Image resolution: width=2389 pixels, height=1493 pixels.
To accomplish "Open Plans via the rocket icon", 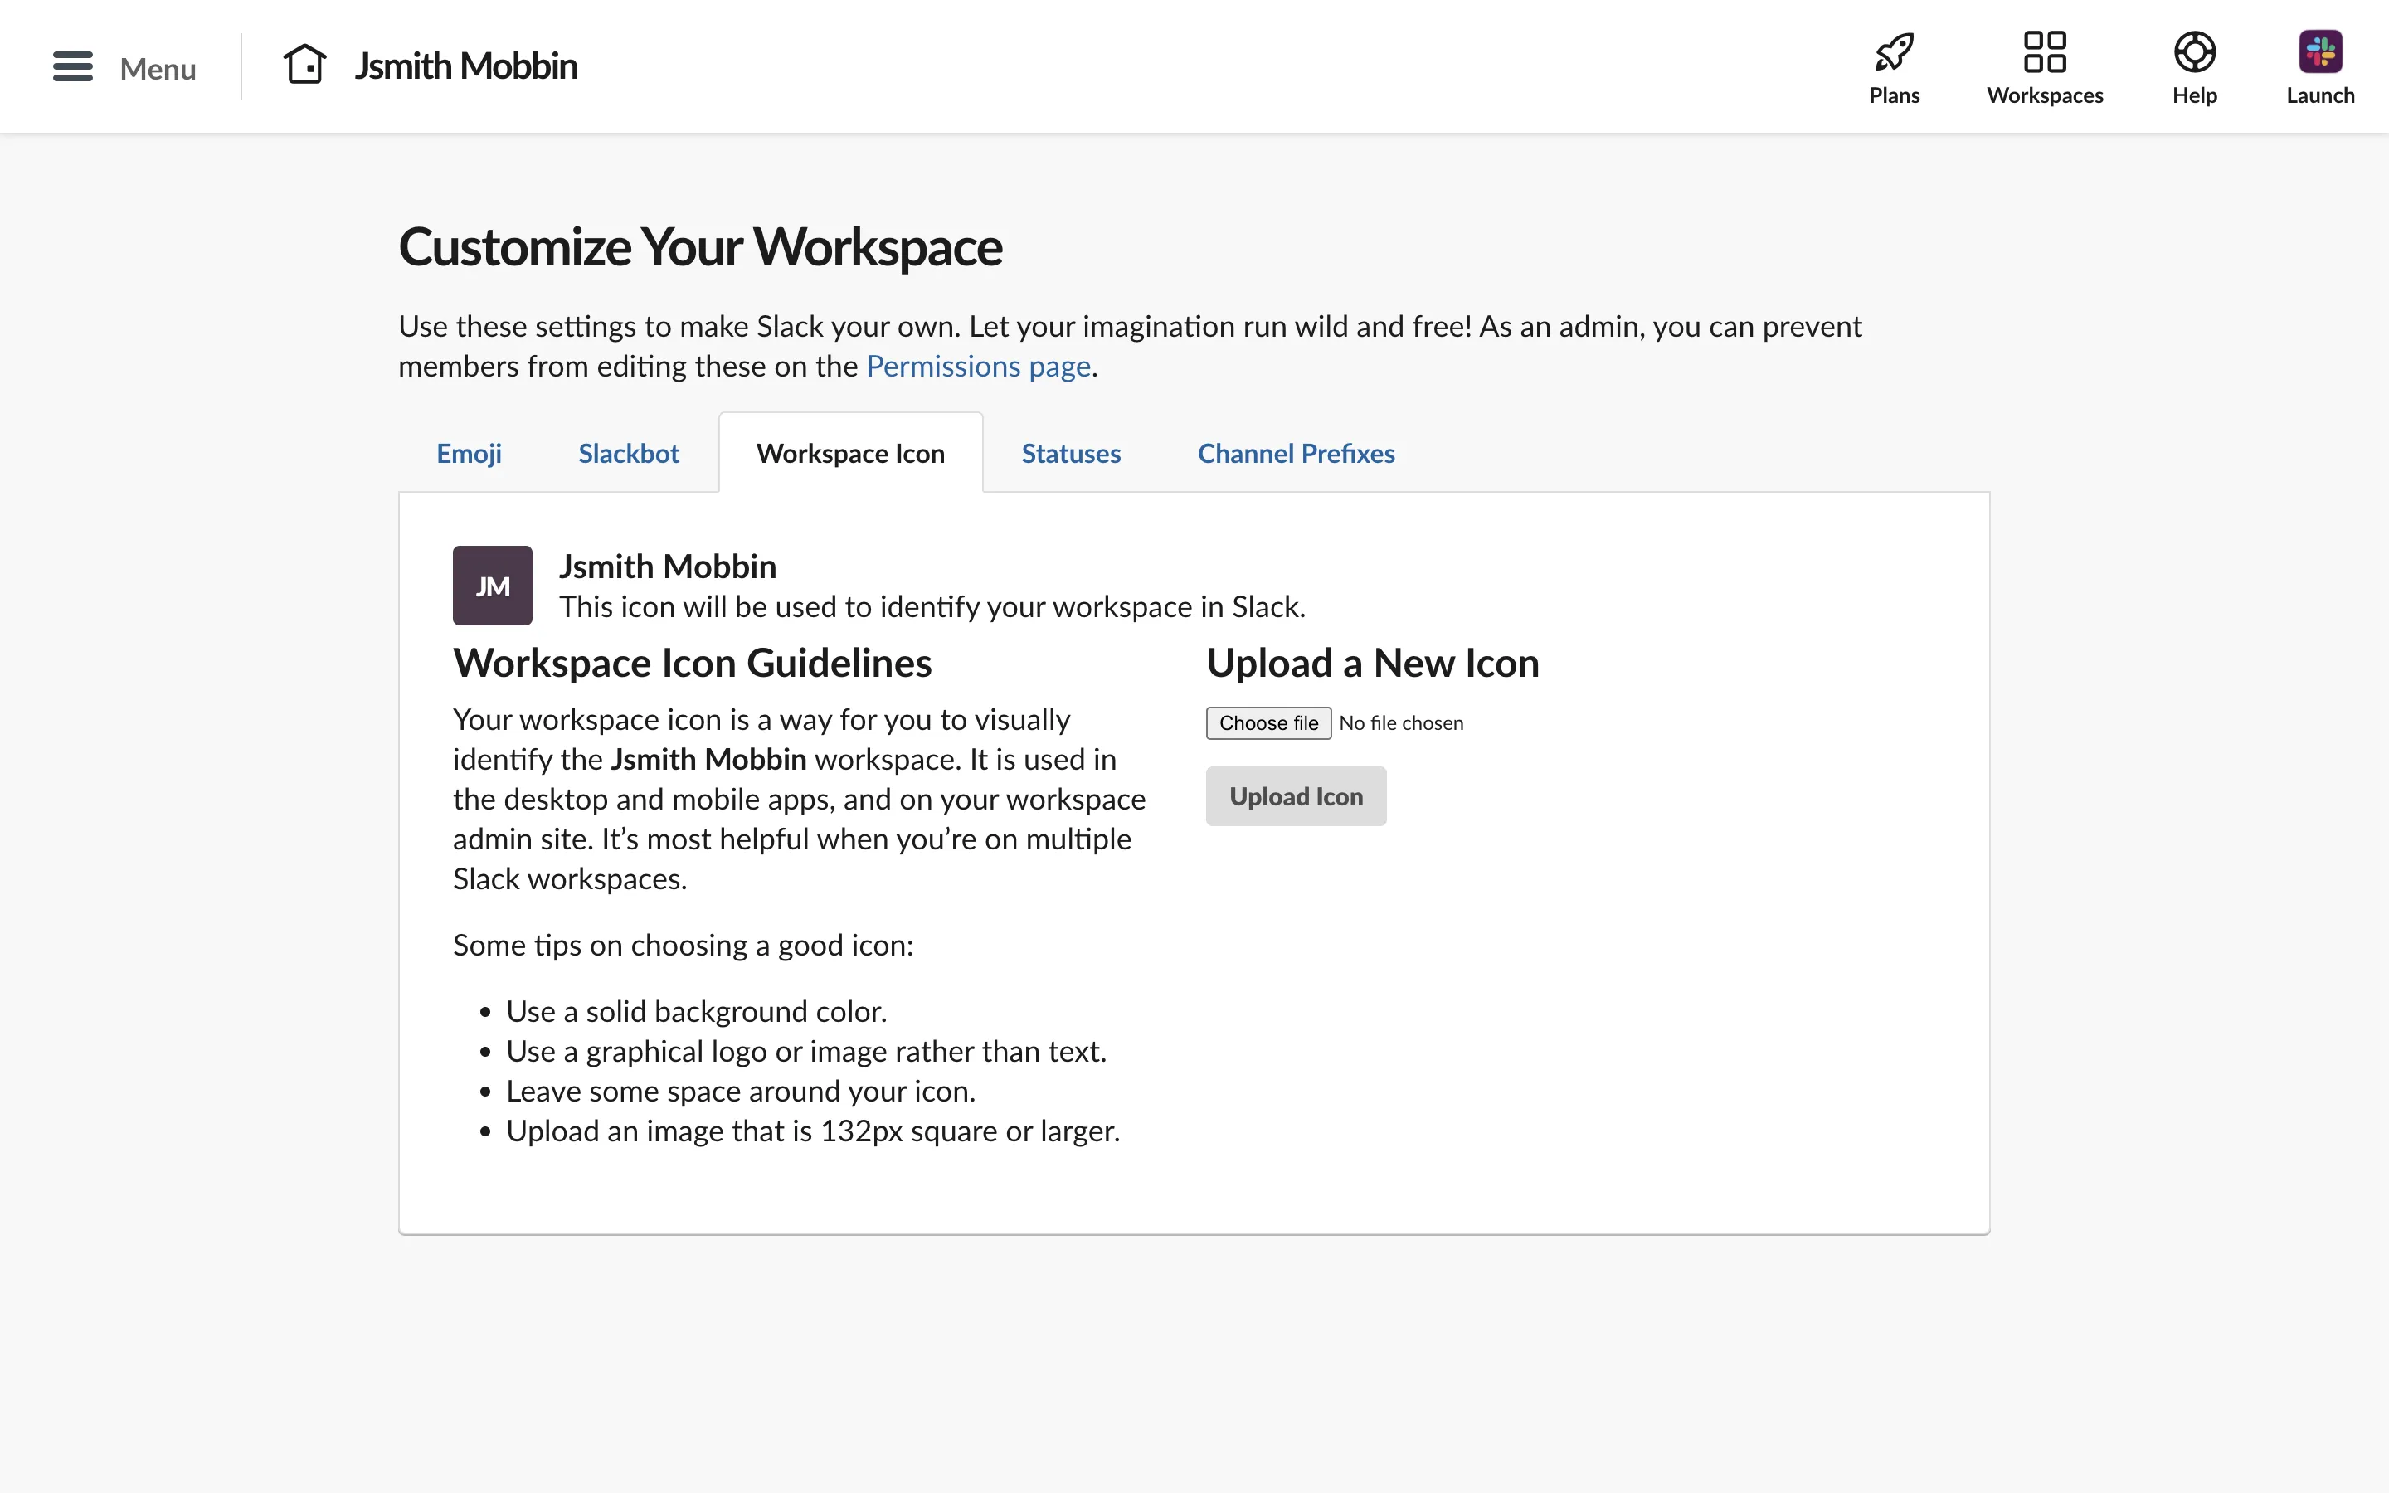I will coord(1894,51).
